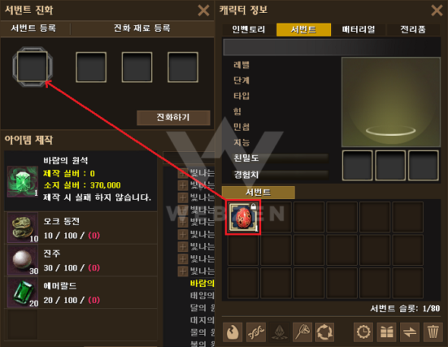The image size is (448, 347).
Task: Close the 서번트 진화 panel
Action: click(x=203, y=11)
